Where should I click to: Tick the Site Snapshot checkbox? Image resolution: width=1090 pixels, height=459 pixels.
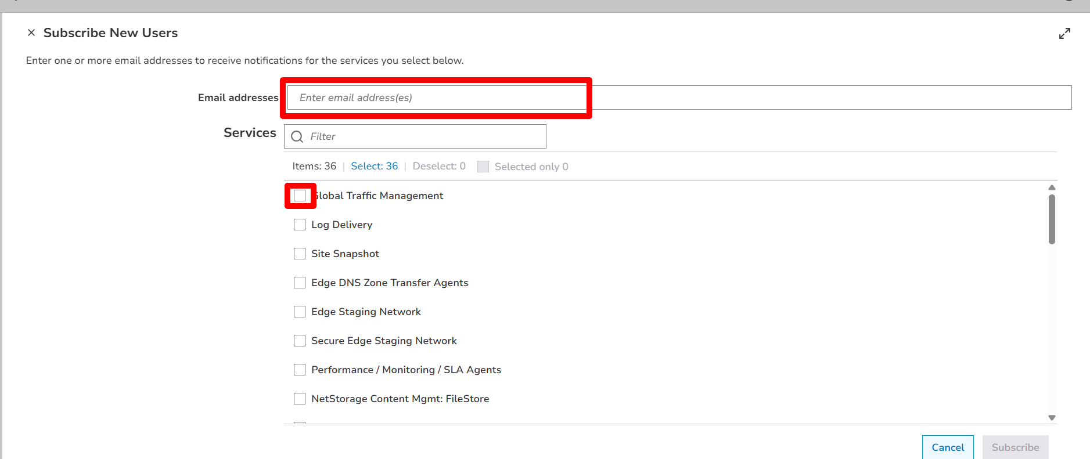300,254
